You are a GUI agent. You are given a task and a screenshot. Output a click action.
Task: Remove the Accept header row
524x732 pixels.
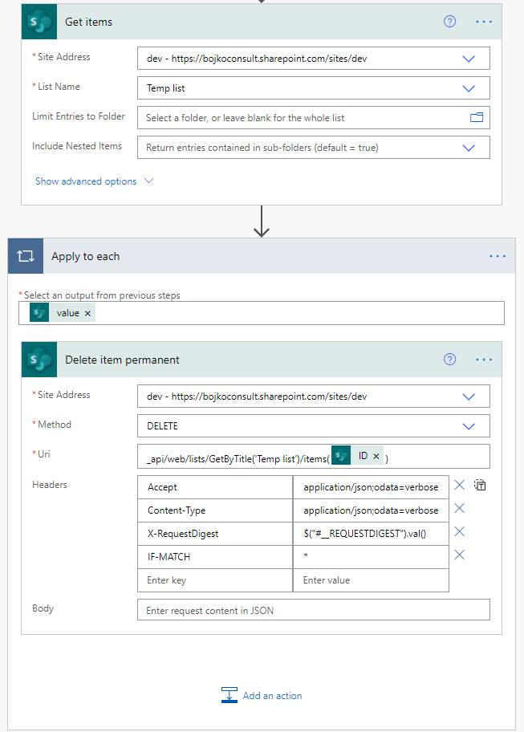point(459,485)
